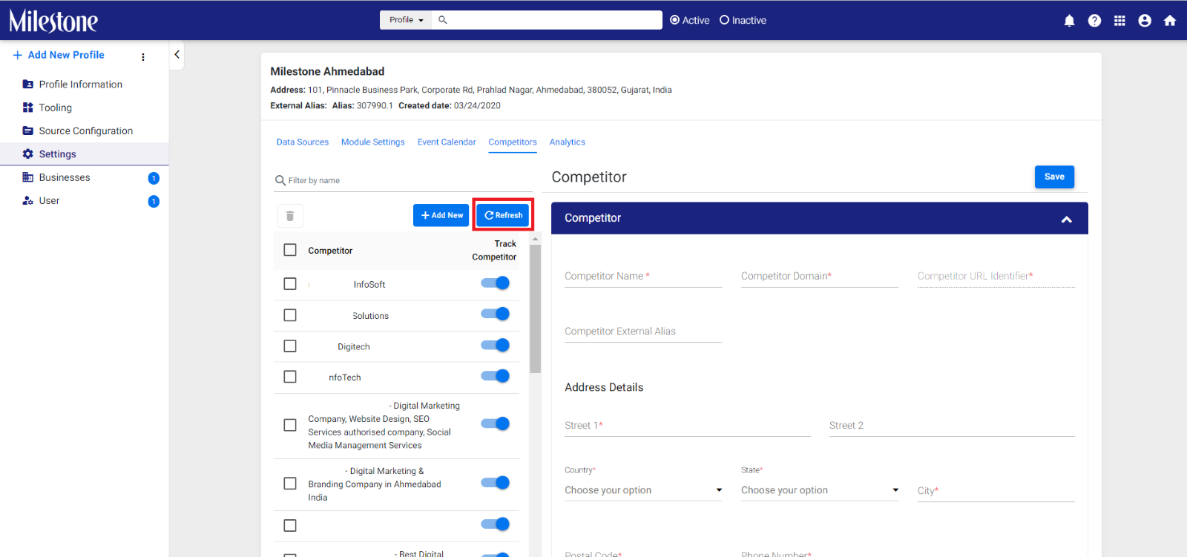Toggle tracking for Branding Company in Ahmedabad

pyautogui.click(x=496, y=483)
